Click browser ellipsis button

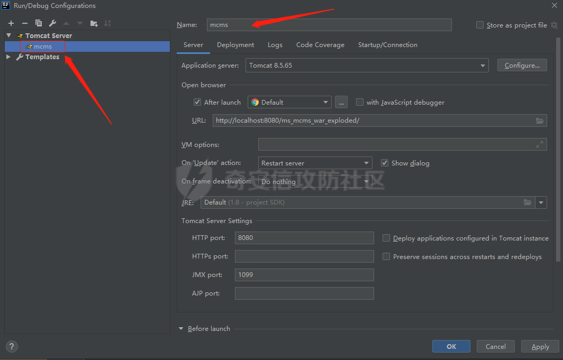click(341, 102)
